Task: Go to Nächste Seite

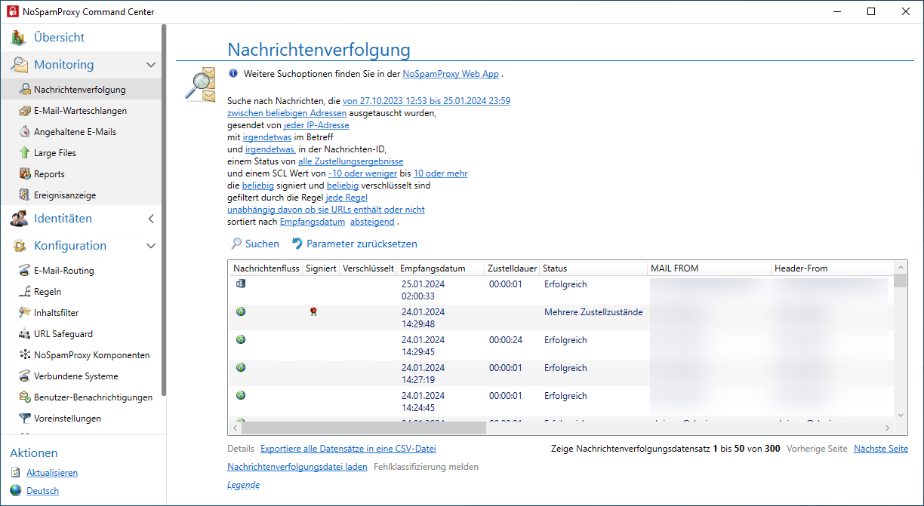Action: (881, 449)
